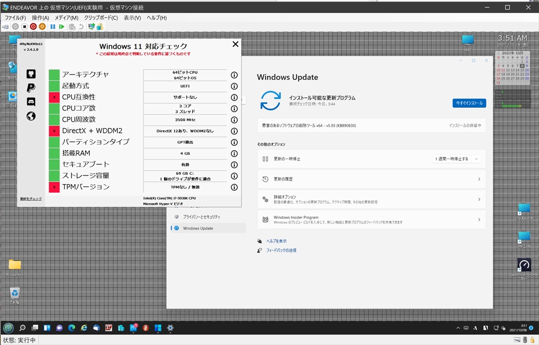Open the globe website icon in WhyNotWin11

coord(31,116)
